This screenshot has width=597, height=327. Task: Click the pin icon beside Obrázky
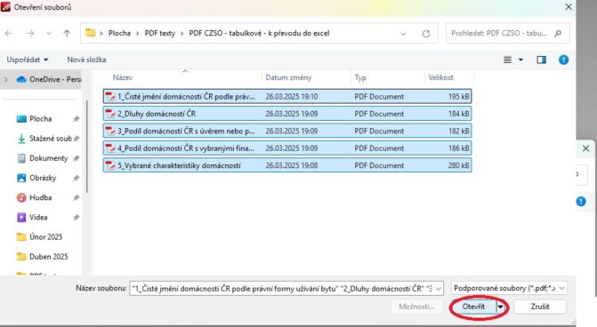coord(77,178)
